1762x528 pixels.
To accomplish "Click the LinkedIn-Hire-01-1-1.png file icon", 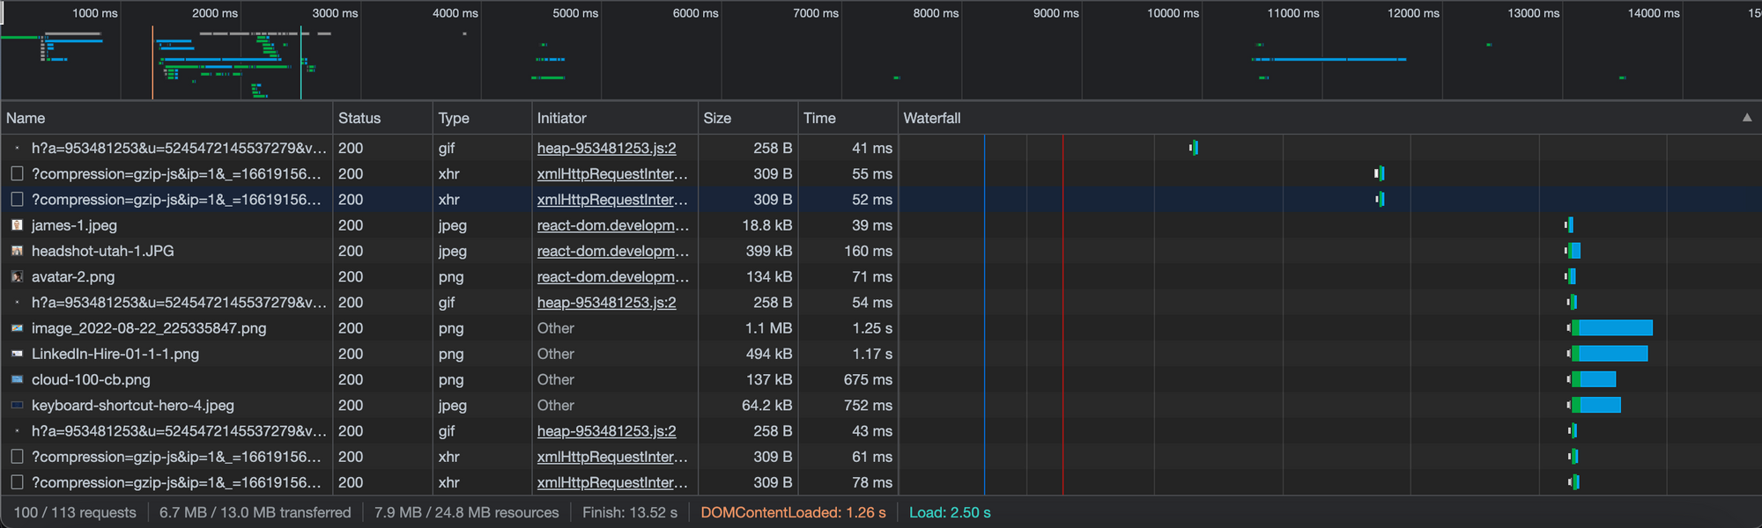I will (x=17, y=354).
